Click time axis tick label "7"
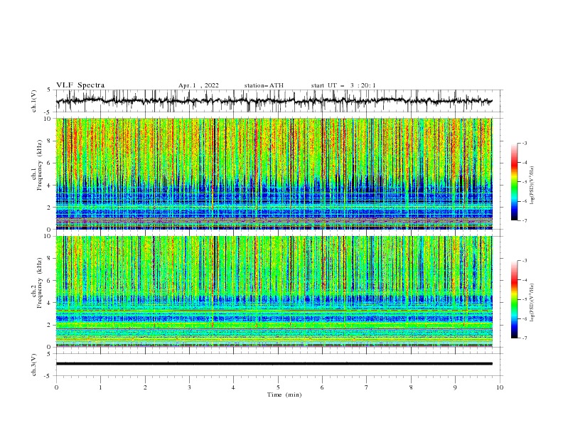Viewport: 563px width, 435px height. click(367, 387)
